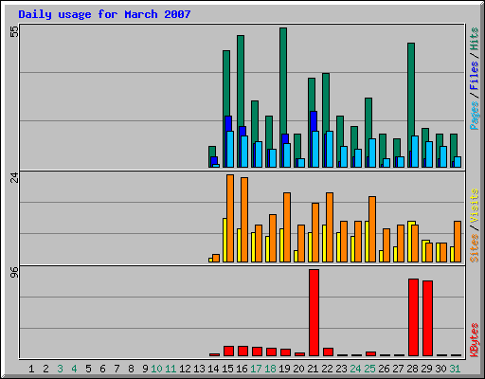Click the bottom scale value 96

[14, 272]
